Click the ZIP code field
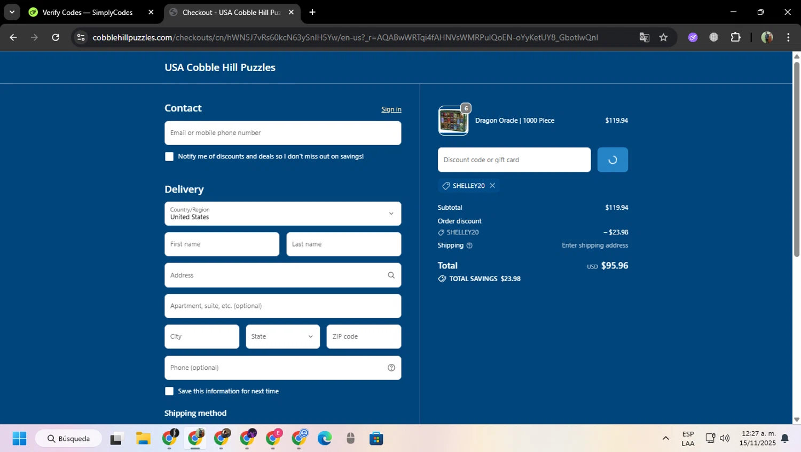This screenshot has width=801, height=452. point(364,337)
